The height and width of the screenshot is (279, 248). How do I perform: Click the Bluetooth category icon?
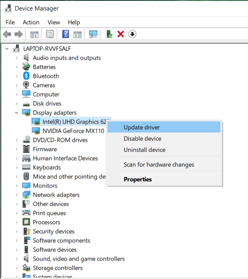pyautogui.click(x=26, y=76)
